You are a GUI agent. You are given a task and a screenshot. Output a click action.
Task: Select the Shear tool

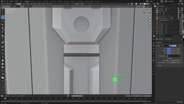click(3, 77)
